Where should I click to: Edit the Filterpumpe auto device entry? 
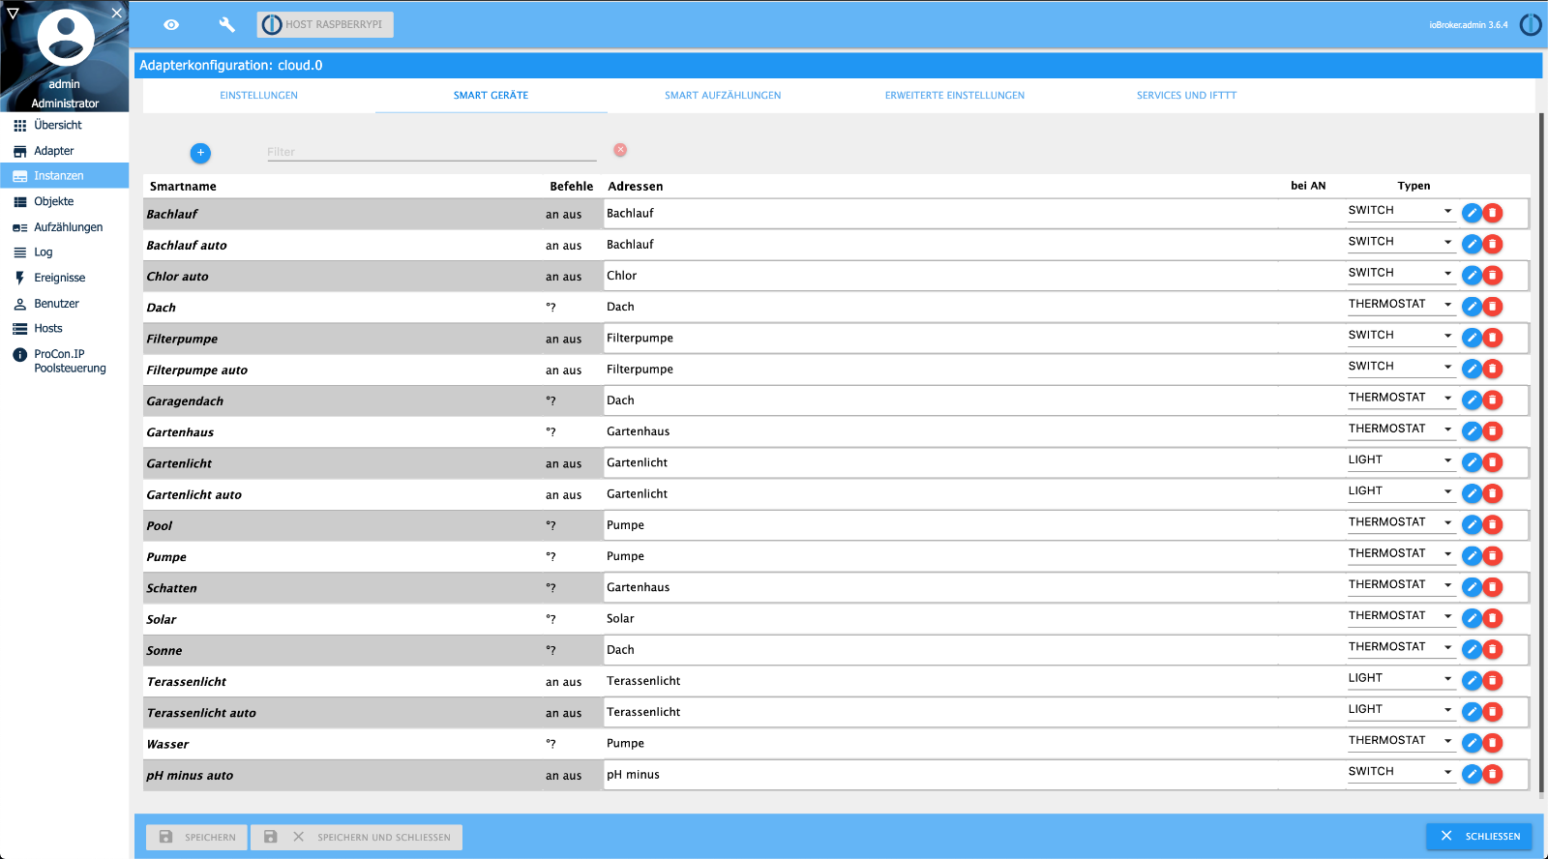(1472, 369)
